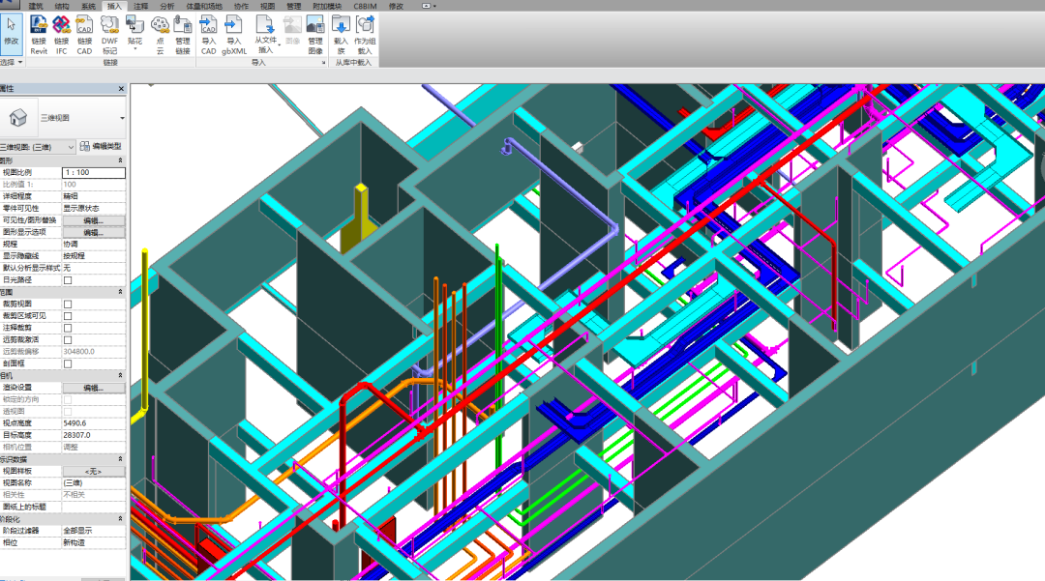
Task: Check the 剖面框 (Section Box) checkbox
Action: pyautogui.click(x=68, y=364)
